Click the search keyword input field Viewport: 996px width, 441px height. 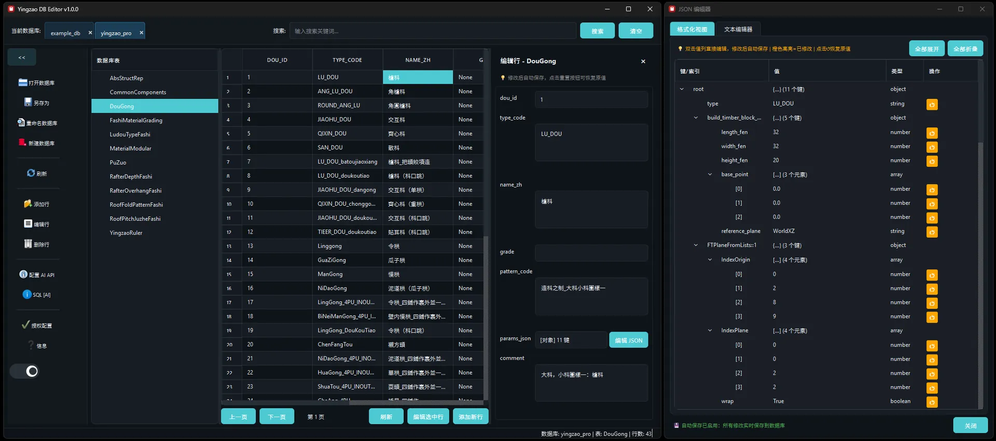tap(433, 31)
